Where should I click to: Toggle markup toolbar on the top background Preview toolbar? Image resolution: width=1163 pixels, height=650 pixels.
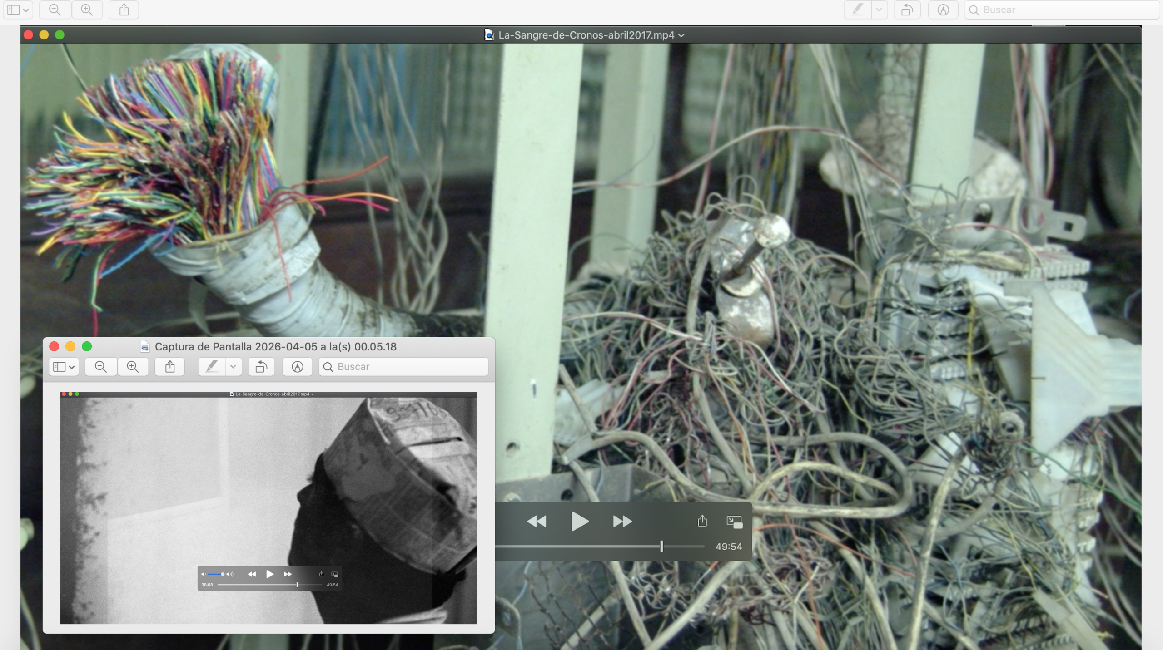coord(943,10)
